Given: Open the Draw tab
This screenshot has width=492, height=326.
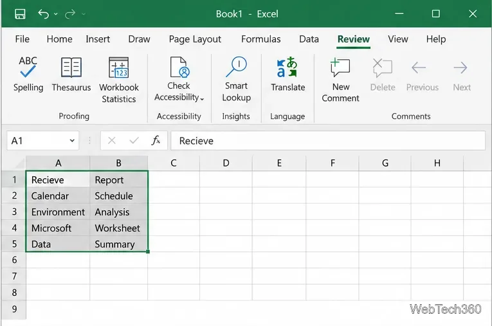Looking at the screenshot, I should pos(139,39).
